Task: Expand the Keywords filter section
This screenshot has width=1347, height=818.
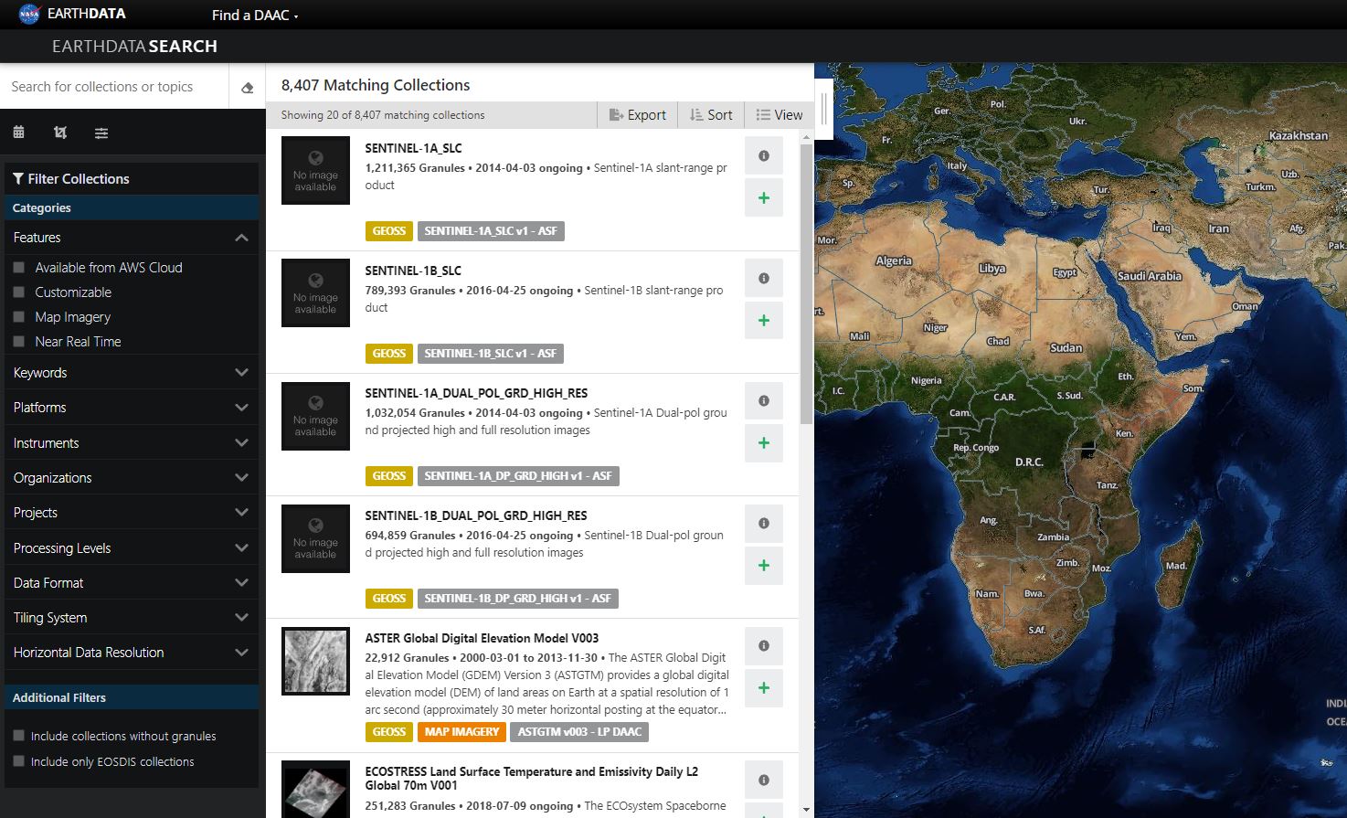Action: (132, 373)
